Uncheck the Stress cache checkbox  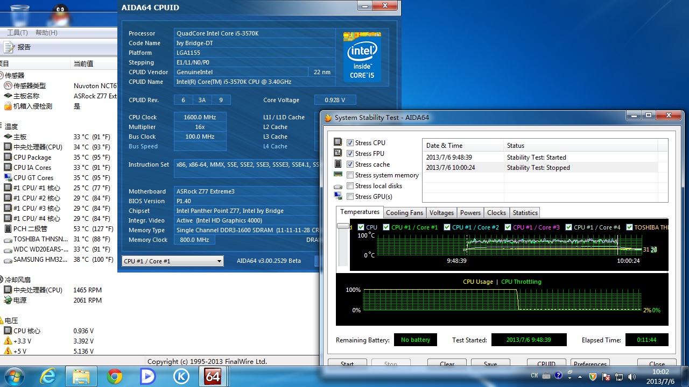350,164
